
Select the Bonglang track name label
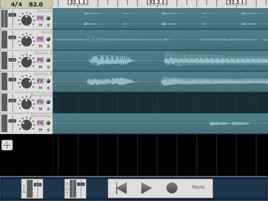click(x=41, y=95)
